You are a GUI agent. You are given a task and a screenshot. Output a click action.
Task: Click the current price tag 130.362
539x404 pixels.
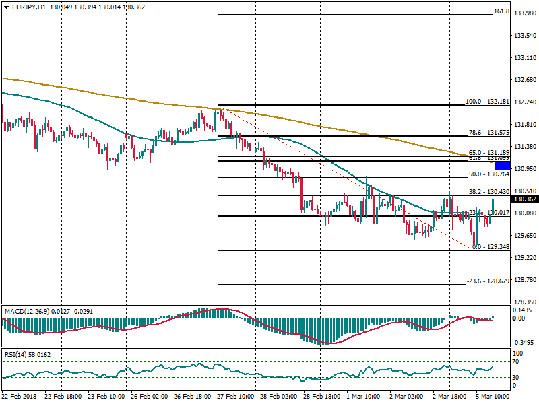click(x=524, y=199)
